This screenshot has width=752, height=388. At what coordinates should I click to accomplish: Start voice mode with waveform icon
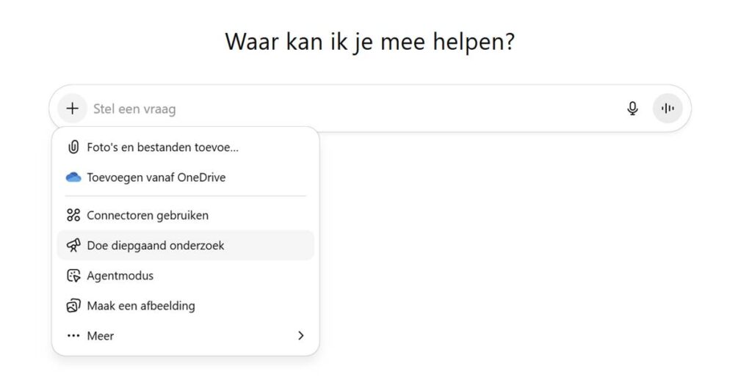pyautogui.click(x=667, y=109)
